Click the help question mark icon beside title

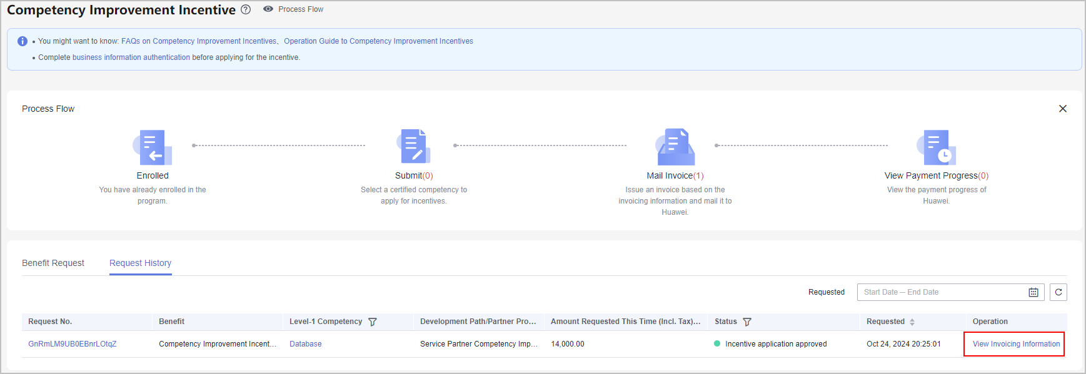pos(246,9)
